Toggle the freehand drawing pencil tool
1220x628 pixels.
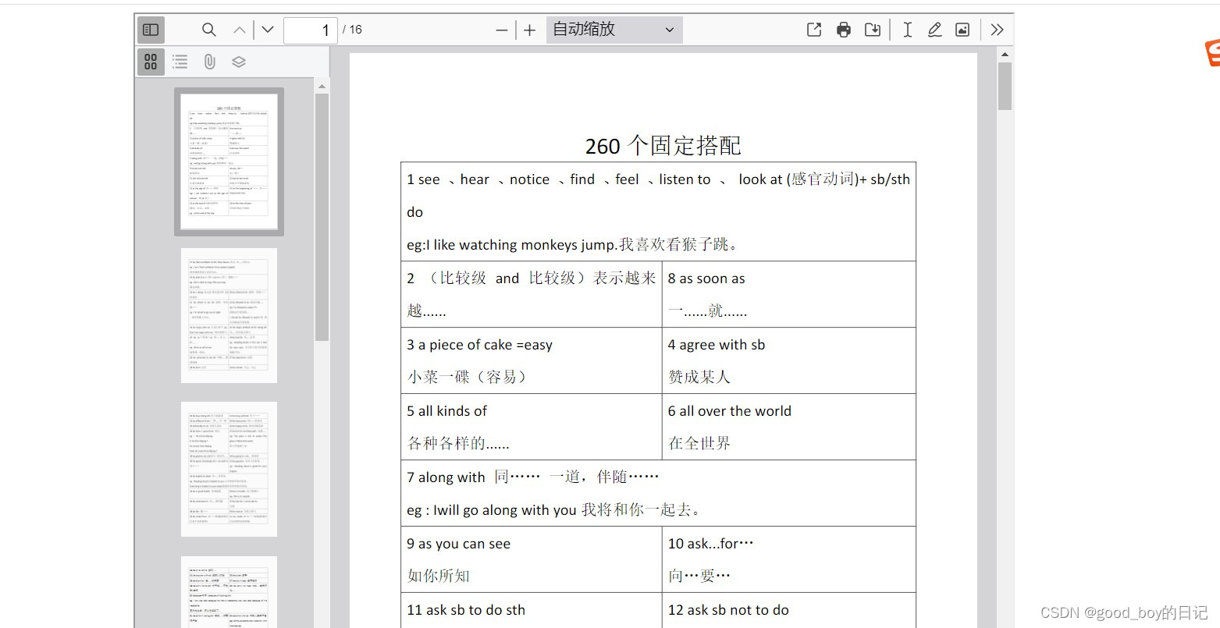tap(934, 29)
